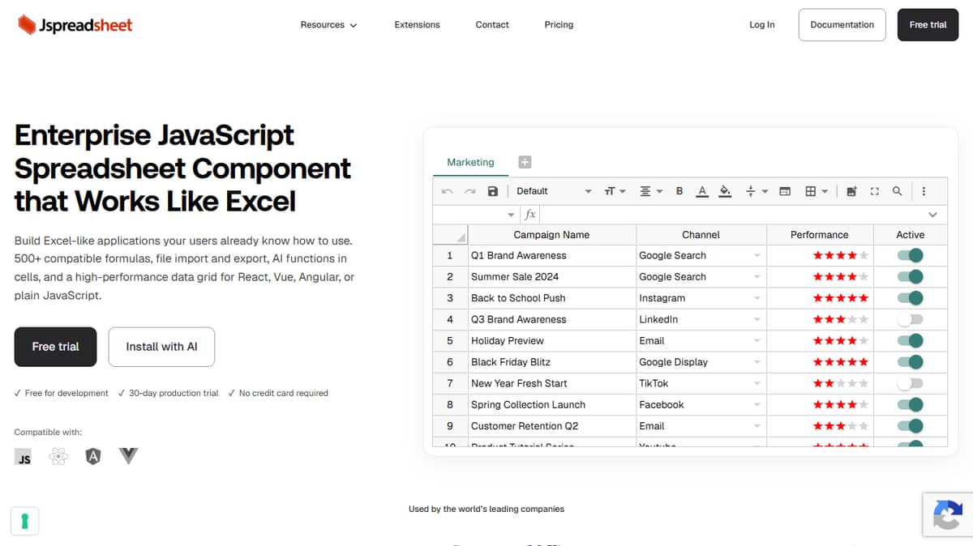Click the save disk icon
The image size is (973, 546).
coord(492,191)
